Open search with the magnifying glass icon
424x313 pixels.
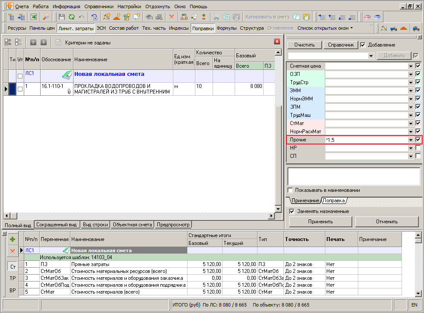[x=46, y=17]
